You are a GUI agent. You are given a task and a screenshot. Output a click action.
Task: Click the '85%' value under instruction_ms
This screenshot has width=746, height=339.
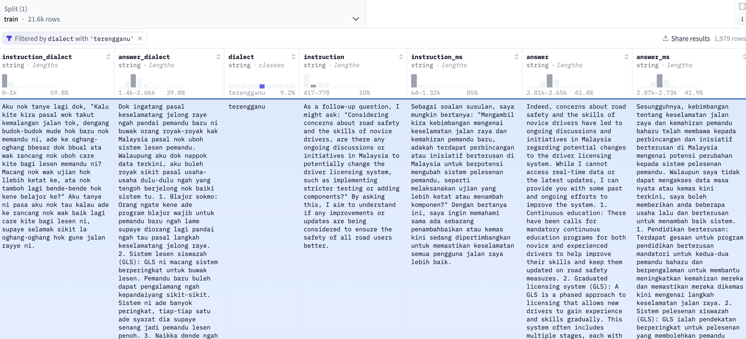[472, 93]
